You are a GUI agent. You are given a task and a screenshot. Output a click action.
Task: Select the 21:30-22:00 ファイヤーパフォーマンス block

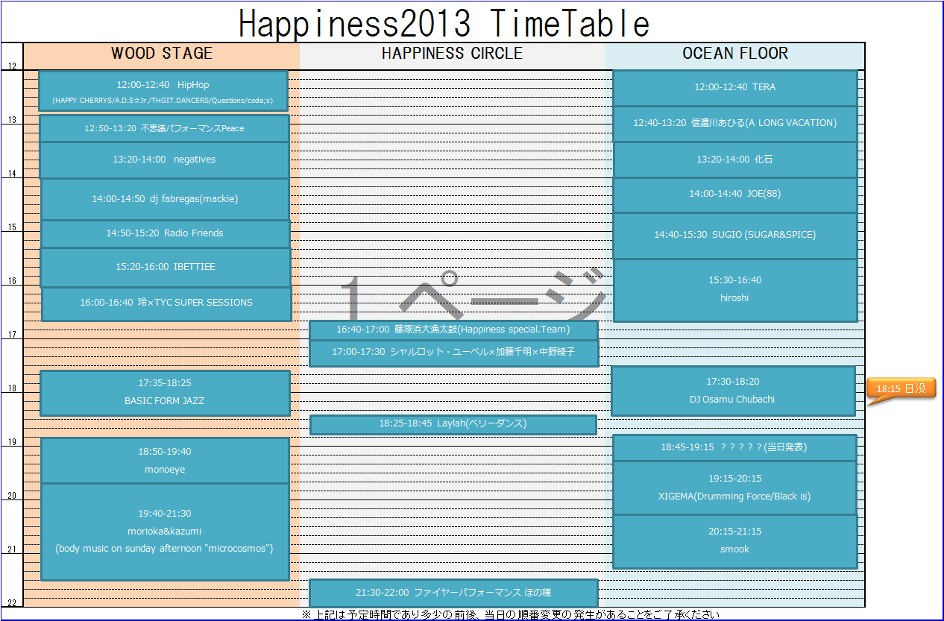(453, 593)
